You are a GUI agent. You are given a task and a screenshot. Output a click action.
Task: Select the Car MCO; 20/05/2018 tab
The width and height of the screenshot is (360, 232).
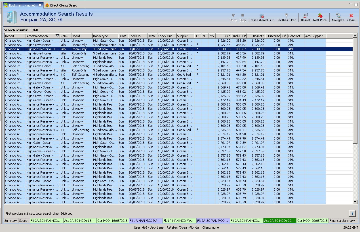click(312, 221)
